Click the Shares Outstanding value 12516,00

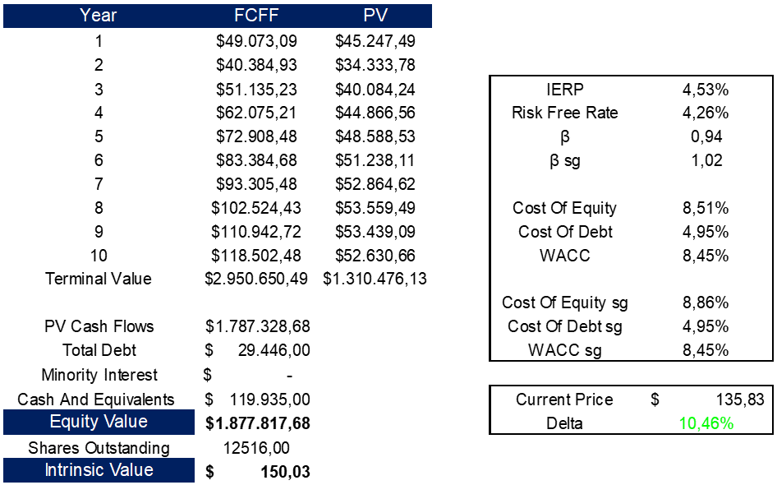pos(256,448)
